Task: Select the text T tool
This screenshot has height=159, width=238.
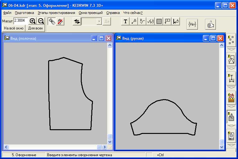Action: (x=126, y=21)
